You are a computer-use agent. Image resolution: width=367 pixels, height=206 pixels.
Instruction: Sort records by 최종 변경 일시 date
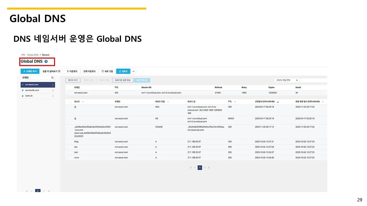323,102
